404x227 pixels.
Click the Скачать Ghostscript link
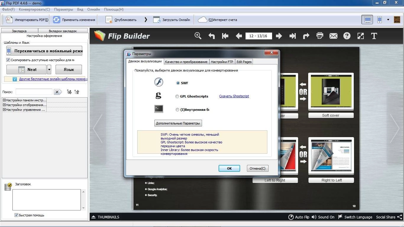pos(234,96)
